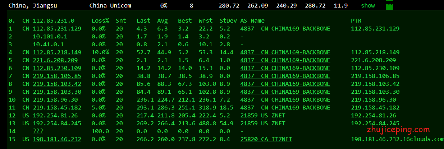Open hop 12 IP link 192.254.81.26
Viewport: 444px width, 149px height.
pyautogui.click(x=55, y=116)
